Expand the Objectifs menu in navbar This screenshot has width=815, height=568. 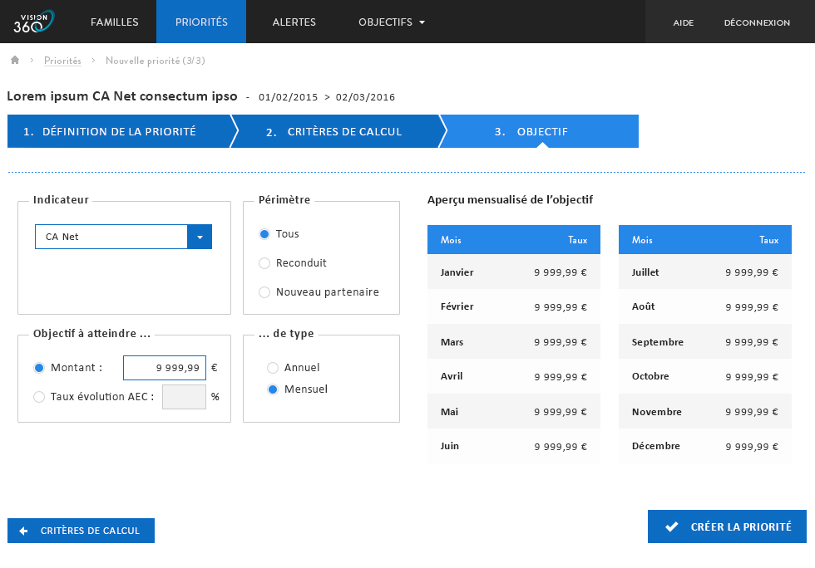coord(392,22)
